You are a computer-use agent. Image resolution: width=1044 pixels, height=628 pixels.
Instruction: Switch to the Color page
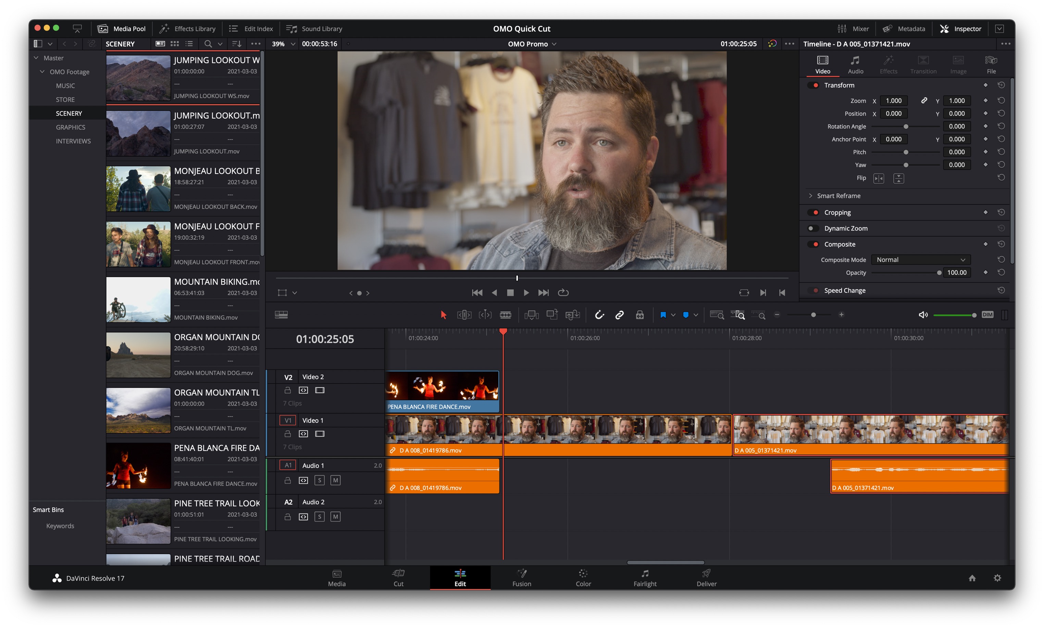(583, 578)
